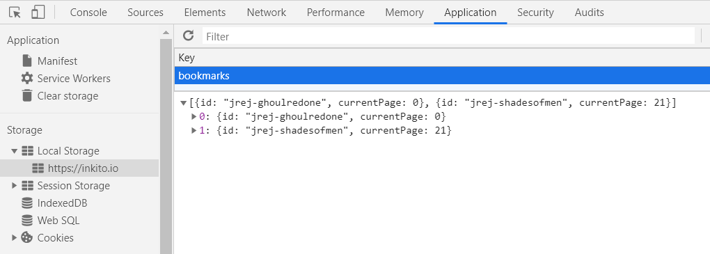Click the Service Workers gear icon
The width and height of the screenshot is (710, 254).
tap(27, 79)
